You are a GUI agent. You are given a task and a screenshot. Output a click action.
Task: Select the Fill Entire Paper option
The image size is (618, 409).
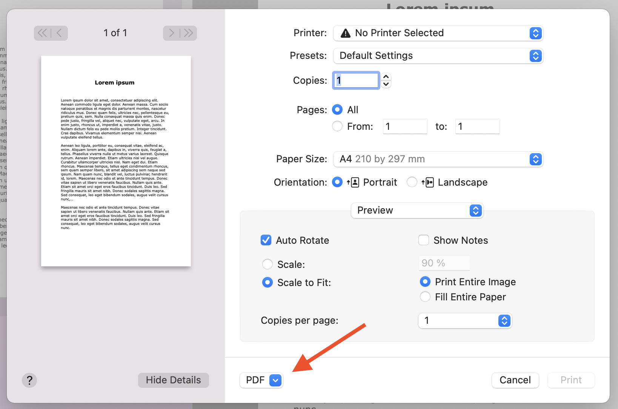pos(425,297)
